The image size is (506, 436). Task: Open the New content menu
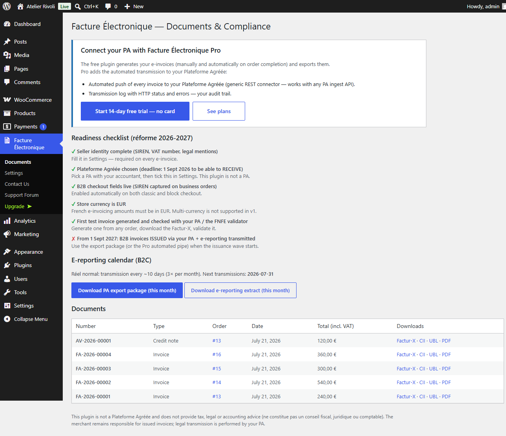(x=134, y=6)
